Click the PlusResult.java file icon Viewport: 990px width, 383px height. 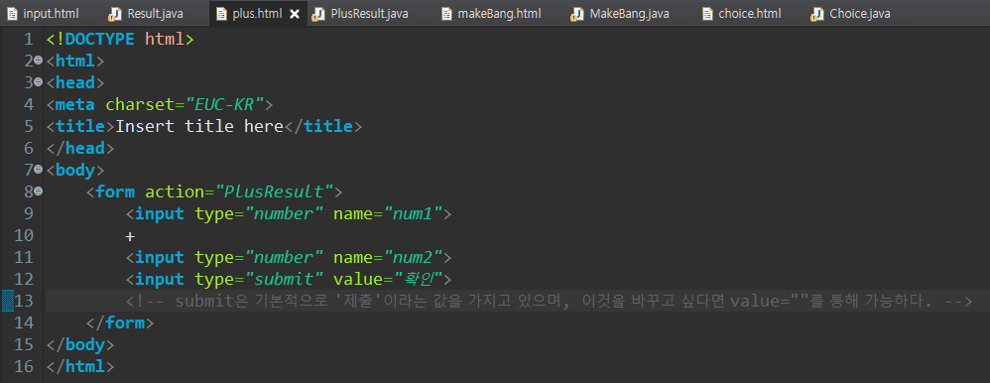point(318,13)
